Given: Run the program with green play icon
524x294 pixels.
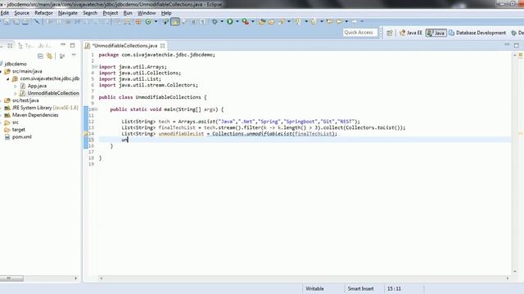Looking at the screenshot, I should [x=230, y=22].
